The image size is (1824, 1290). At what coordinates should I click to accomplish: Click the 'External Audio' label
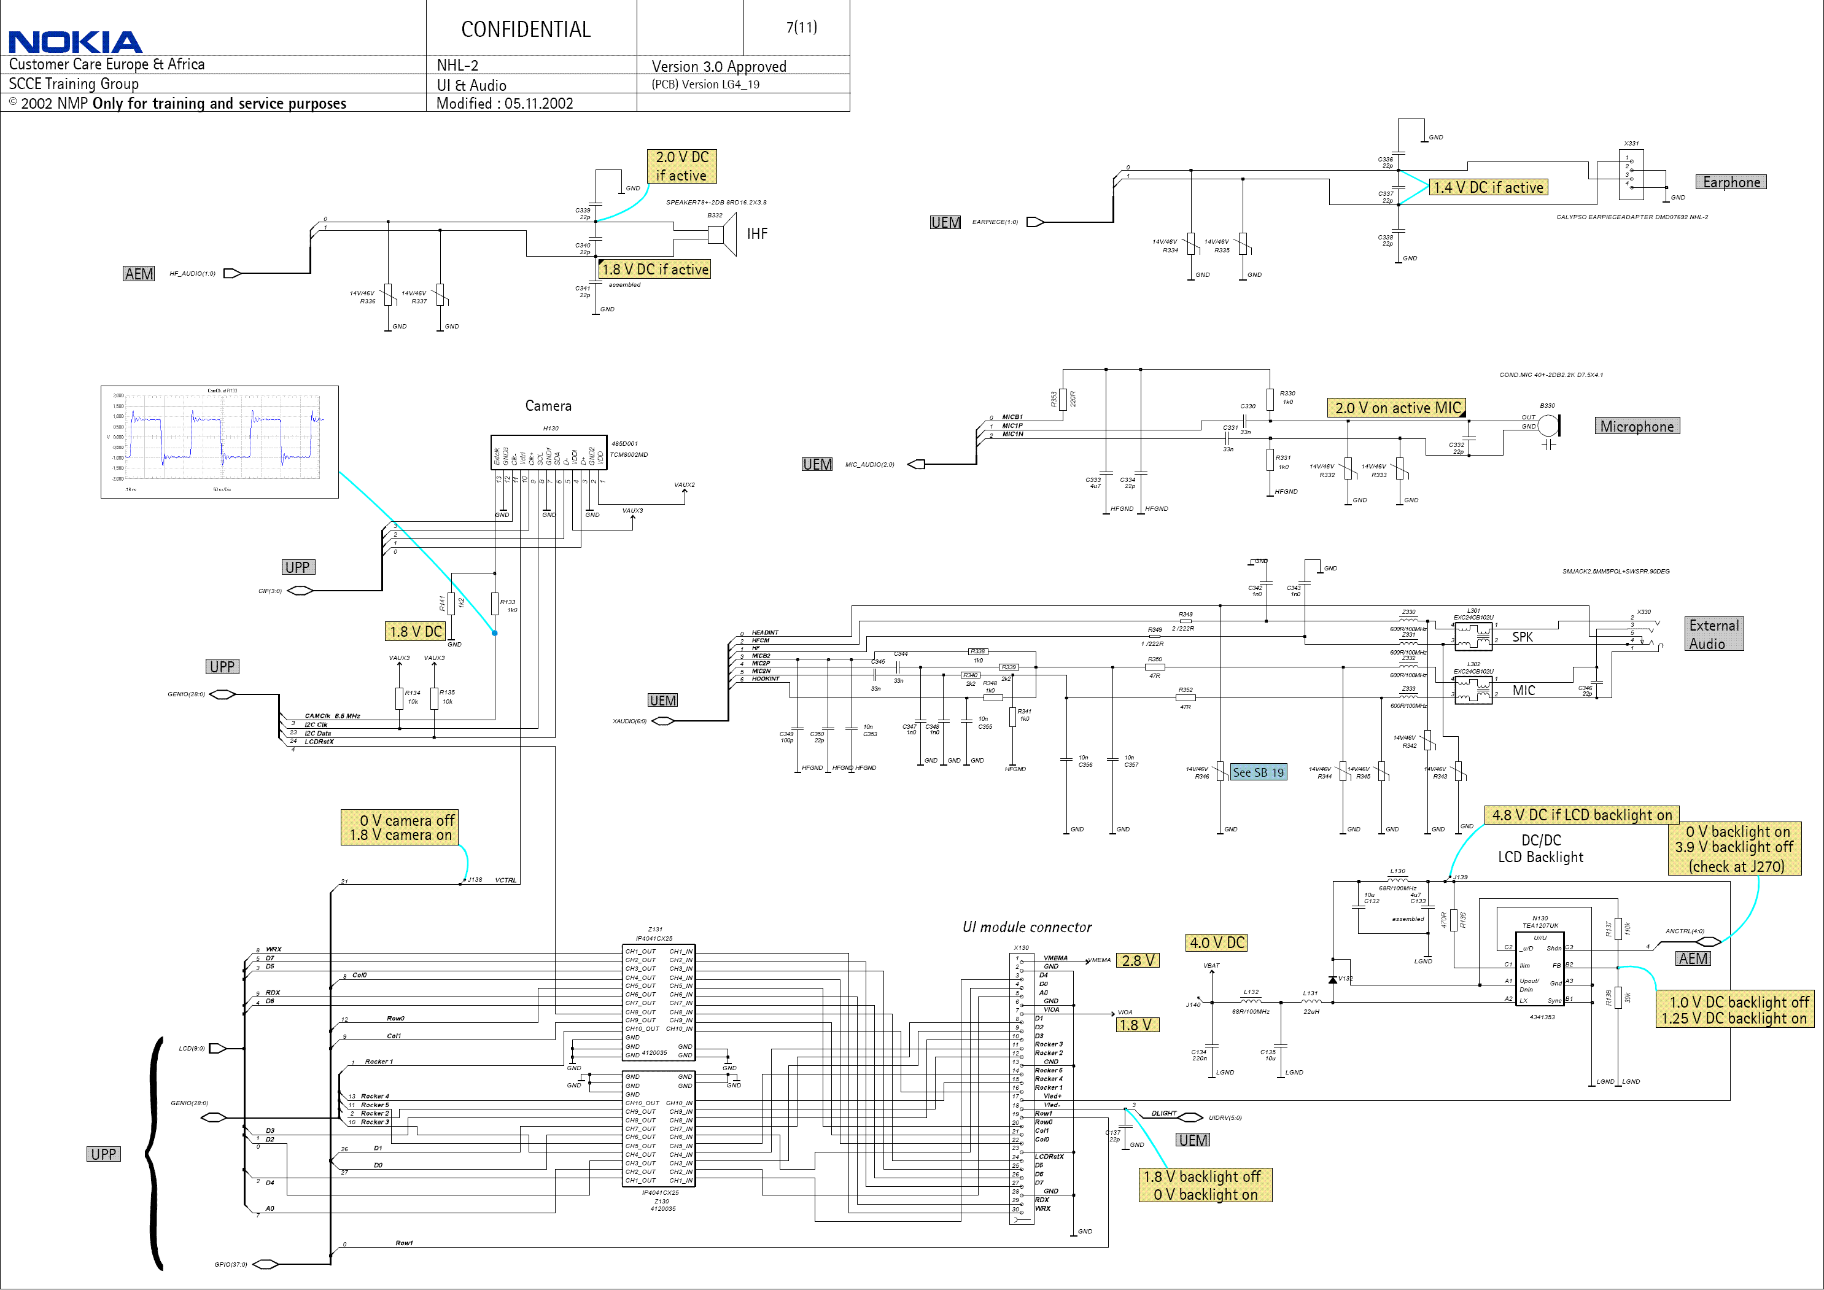pyautogui.click(x=1714, y=634)
